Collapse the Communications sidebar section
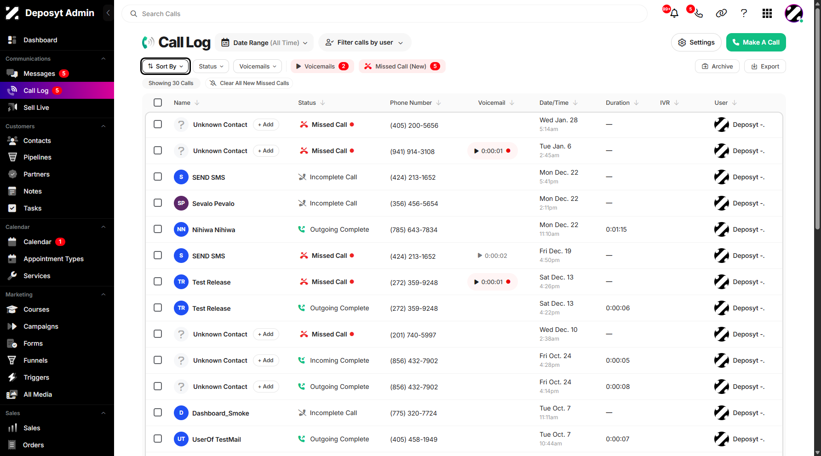Viewport: 821px width, 456px height. pos(103,59)
